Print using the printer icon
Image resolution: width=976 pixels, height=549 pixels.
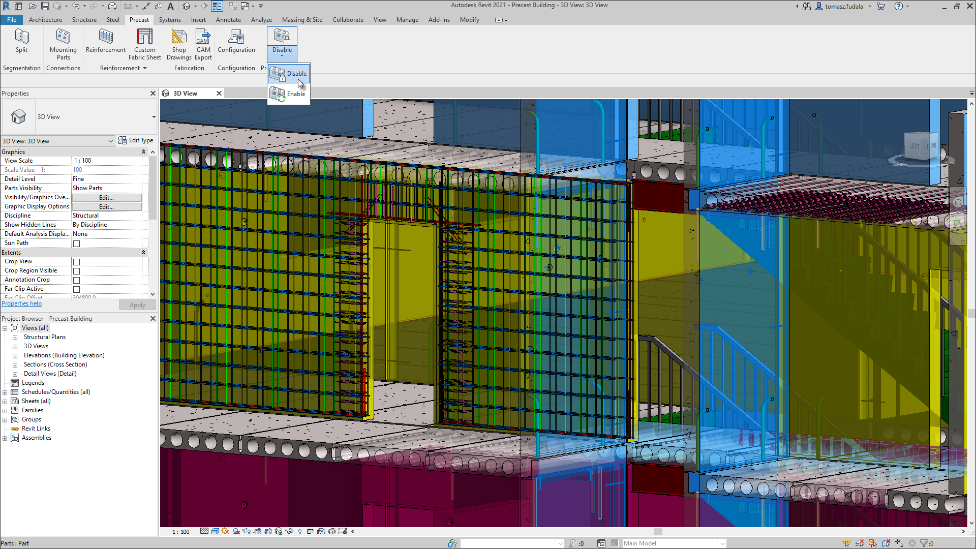112,6
